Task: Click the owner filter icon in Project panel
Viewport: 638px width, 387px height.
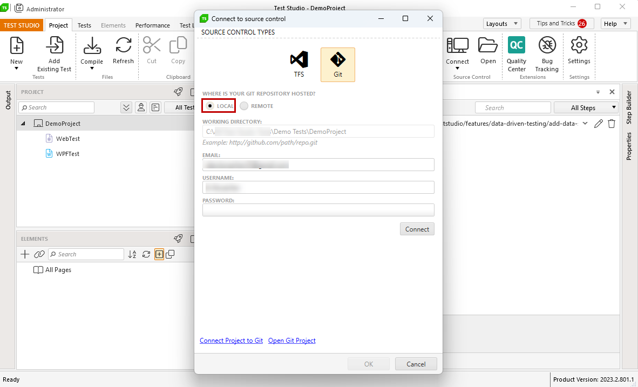Action: tap(141, 107)
